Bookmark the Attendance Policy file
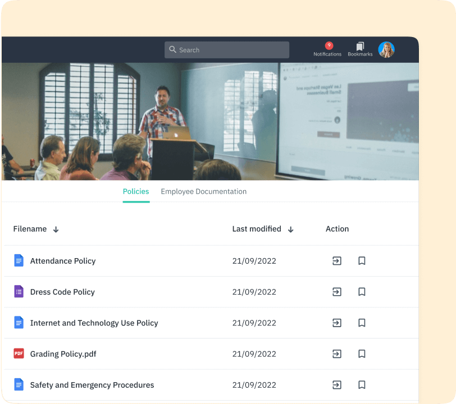 362,261
